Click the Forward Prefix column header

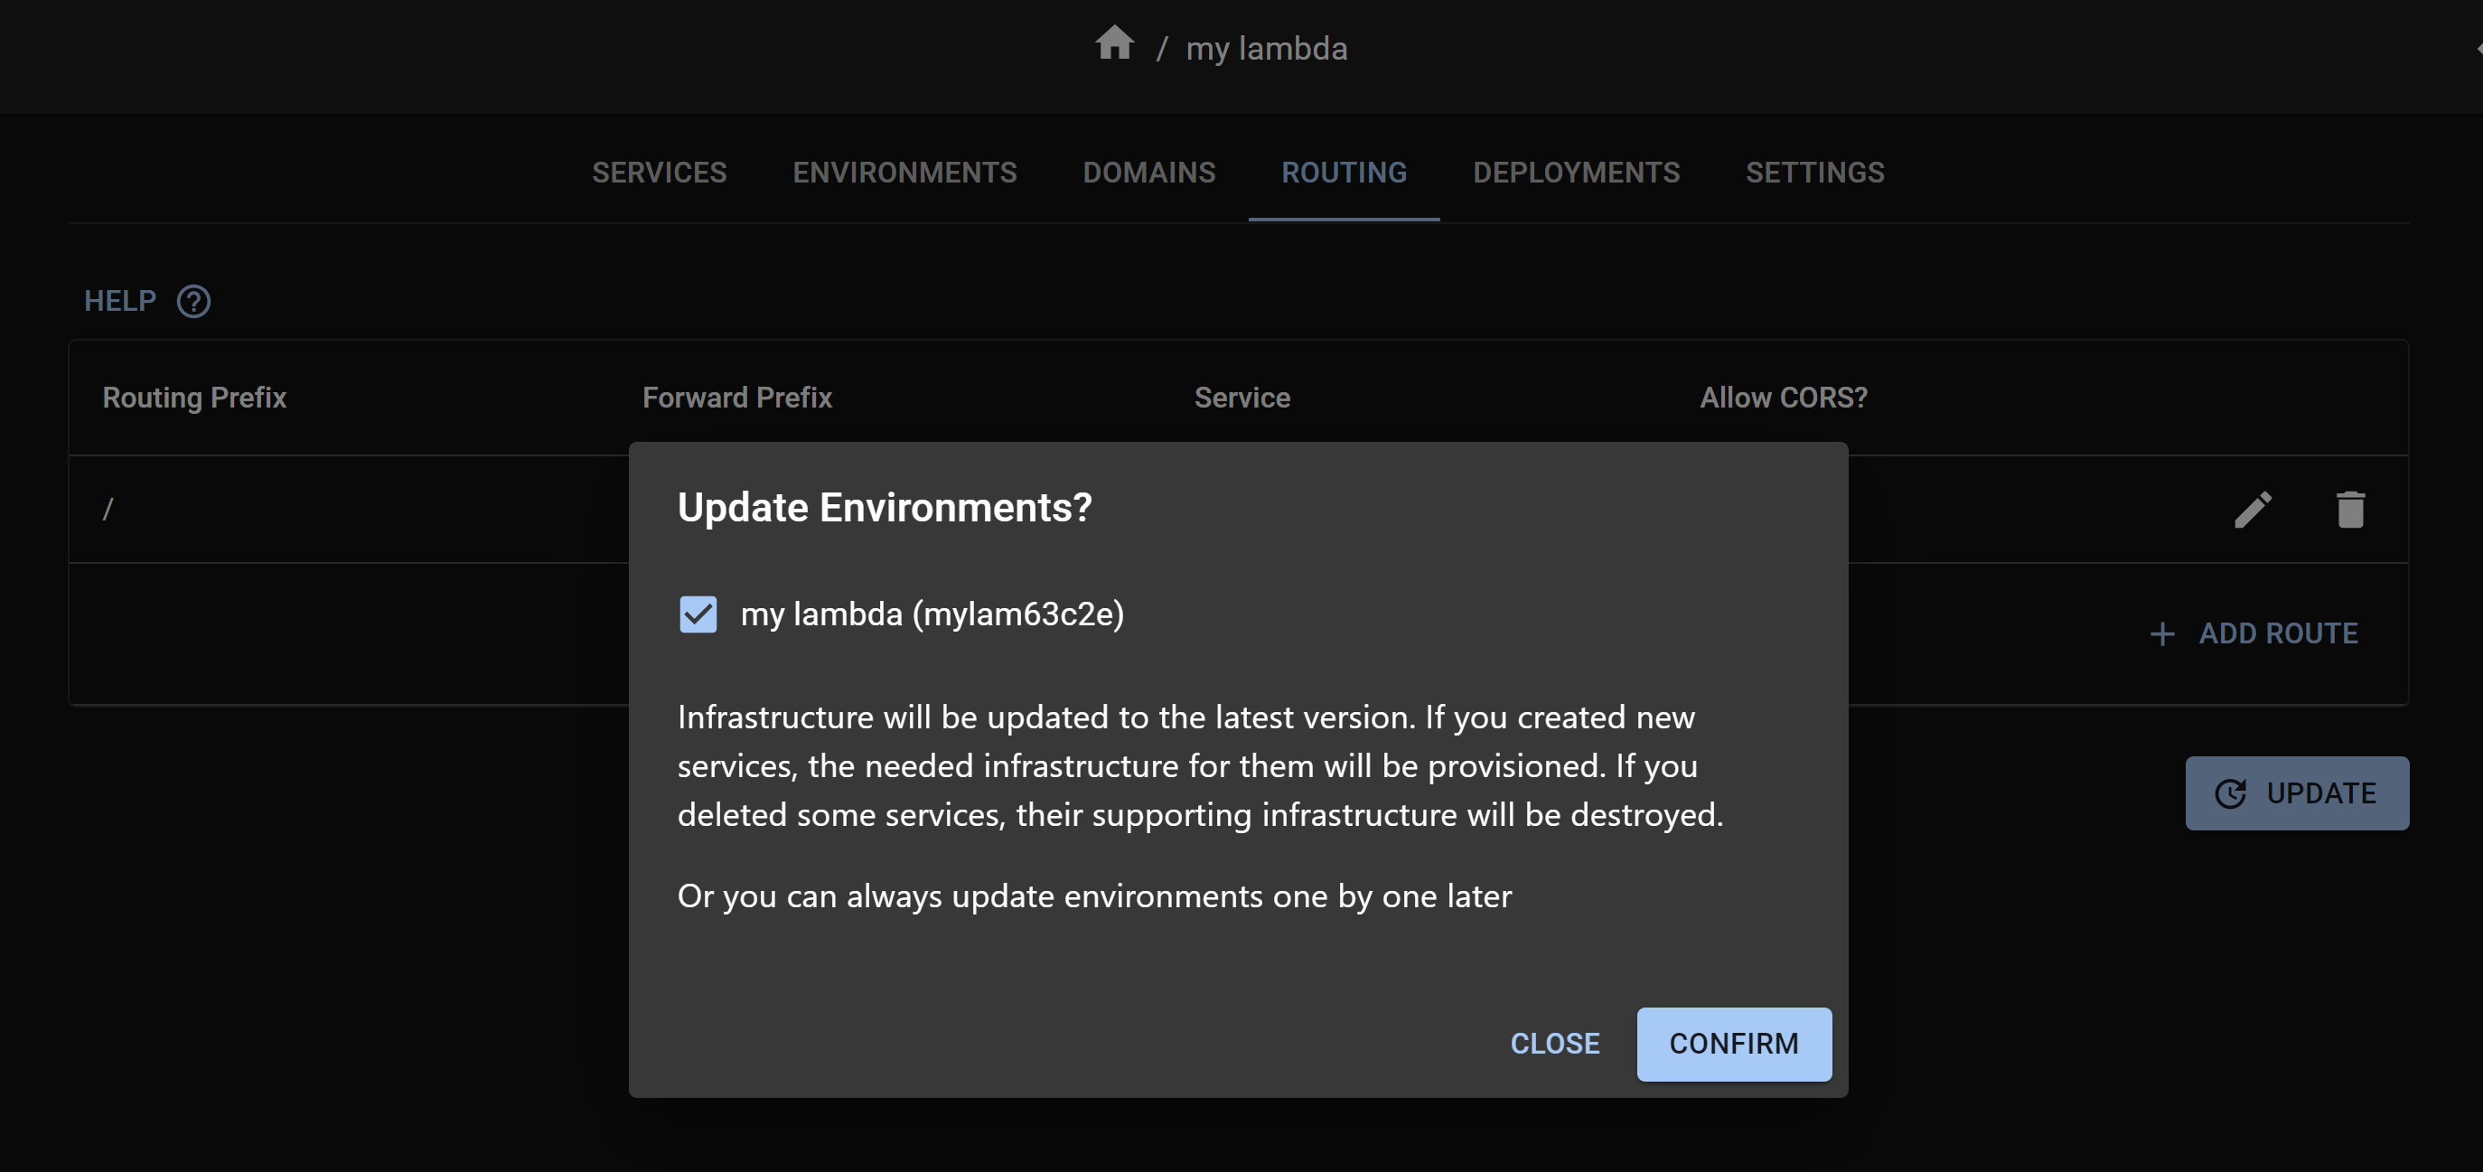tap(737, 397)
